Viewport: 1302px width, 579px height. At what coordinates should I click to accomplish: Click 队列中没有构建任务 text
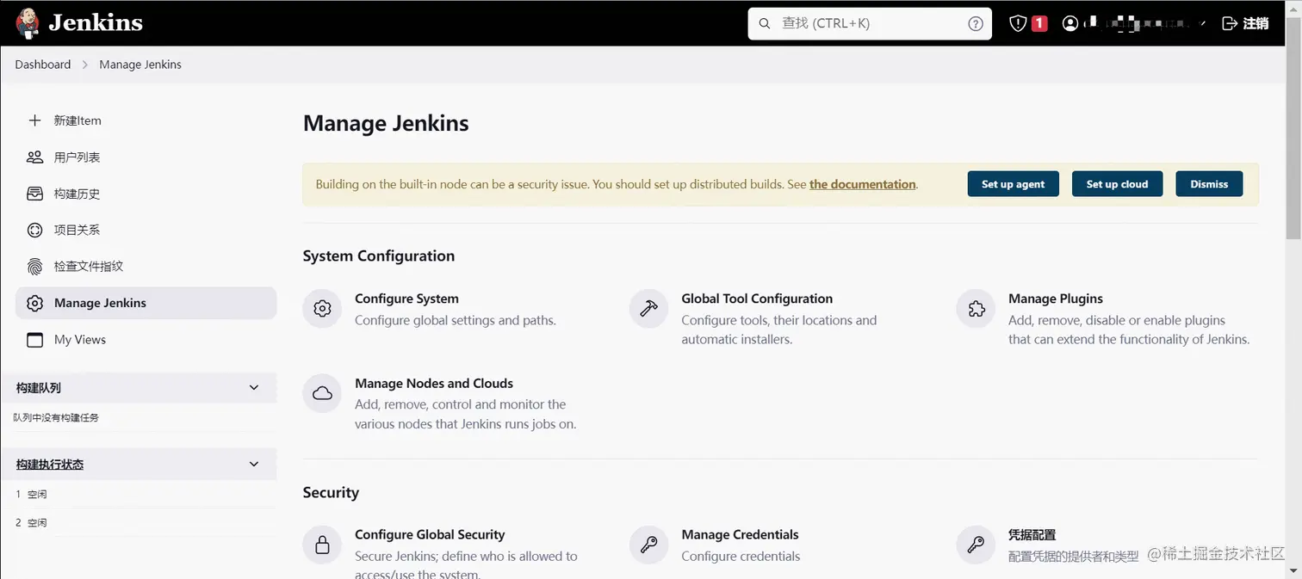pos(56,417)
